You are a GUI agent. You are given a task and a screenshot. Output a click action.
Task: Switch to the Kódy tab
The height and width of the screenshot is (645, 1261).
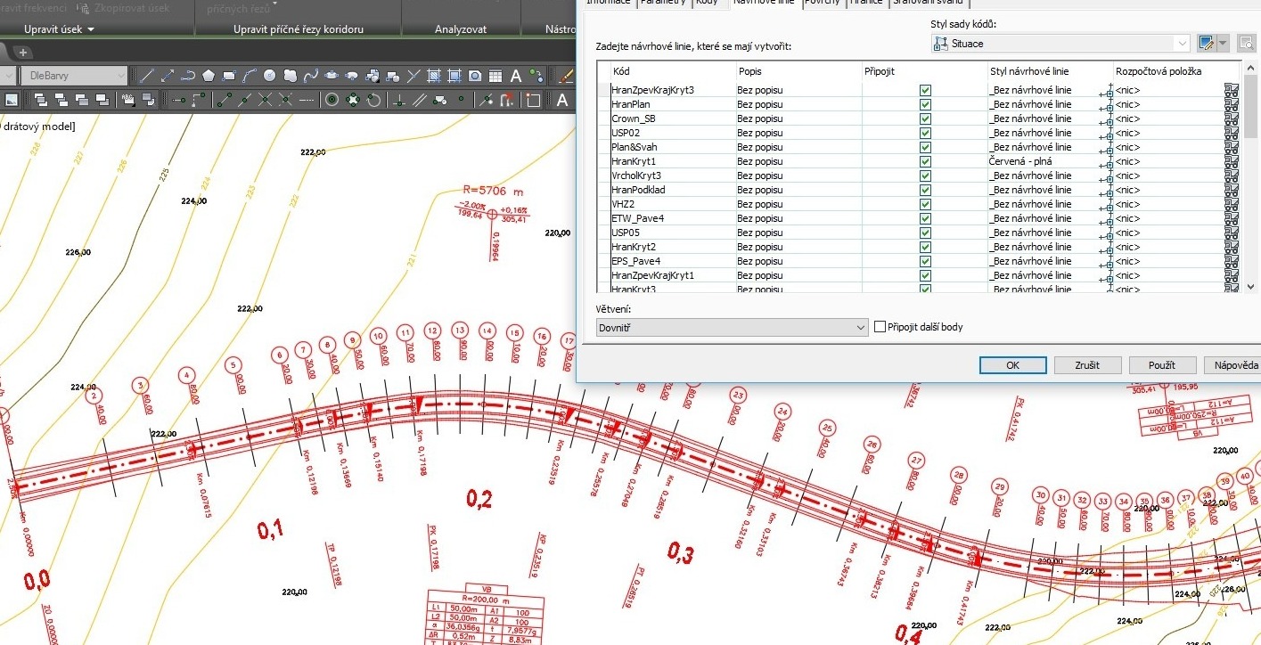707,3
